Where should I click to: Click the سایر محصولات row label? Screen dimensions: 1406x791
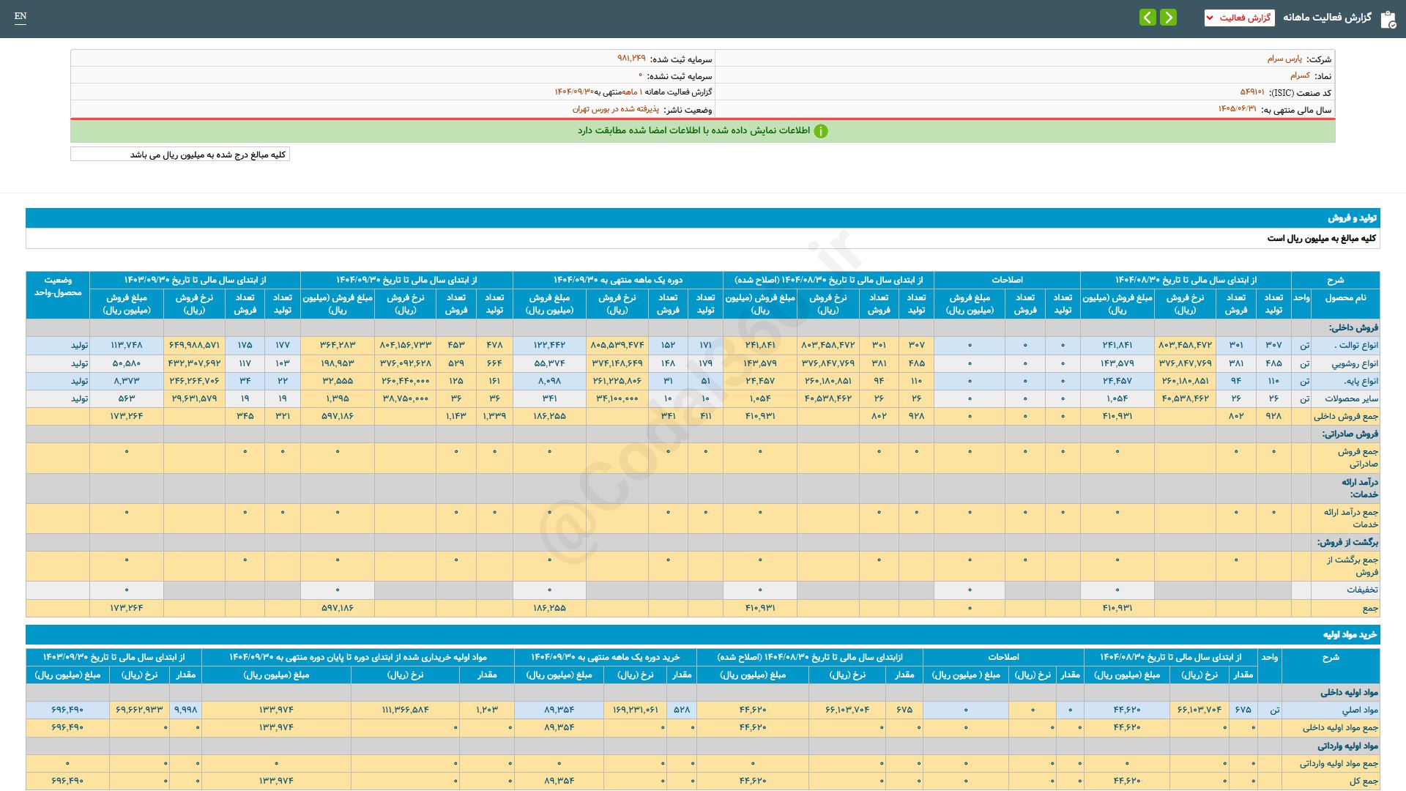pyautogui.click(x=1351, y=398)
